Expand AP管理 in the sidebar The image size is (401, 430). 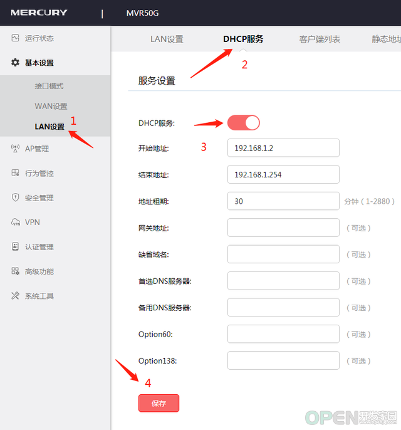tap(37, 149)
